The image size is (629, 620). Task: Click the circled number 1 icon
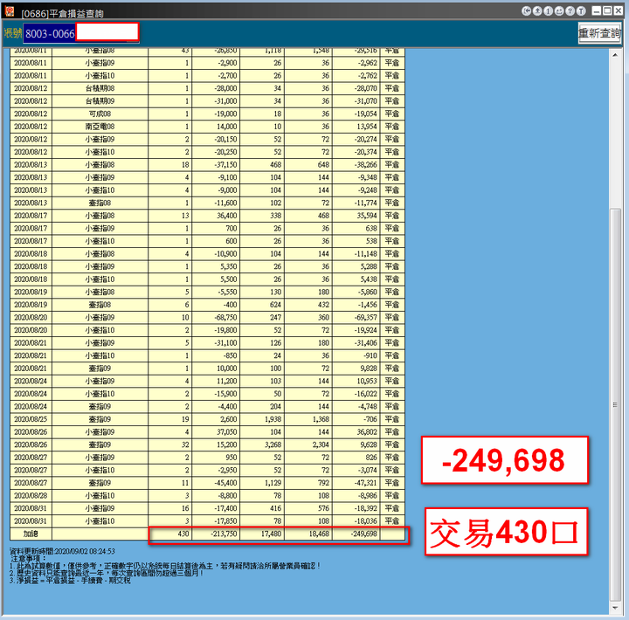pyautogui.click(x=548, y=10)
